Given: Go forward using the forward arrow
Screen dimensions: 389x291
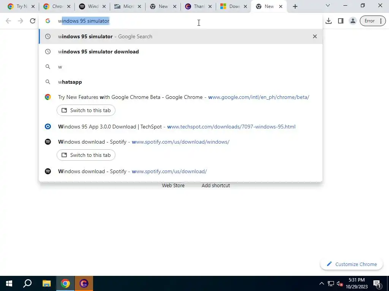Looking at the screenshot, I should (21, 21).
